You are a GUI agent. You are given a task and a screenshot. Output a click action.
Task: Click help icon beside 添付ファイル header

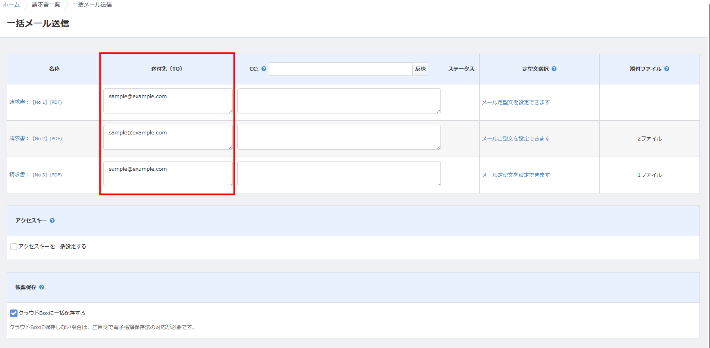click(x=667, y=69)
